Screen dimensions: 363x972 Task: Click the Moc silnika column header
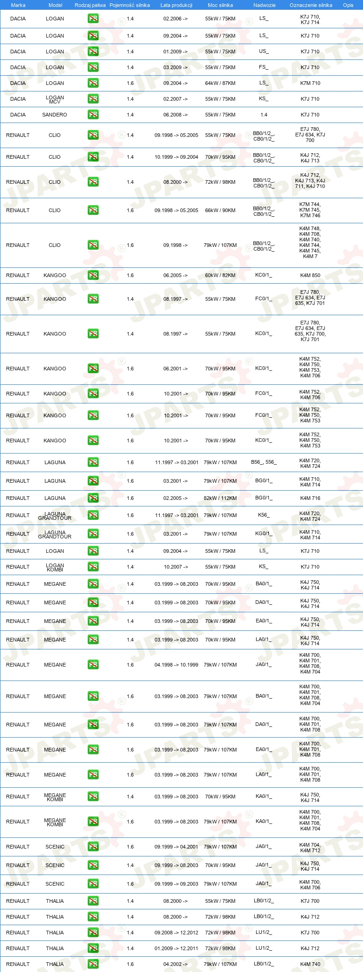point(220,5)
